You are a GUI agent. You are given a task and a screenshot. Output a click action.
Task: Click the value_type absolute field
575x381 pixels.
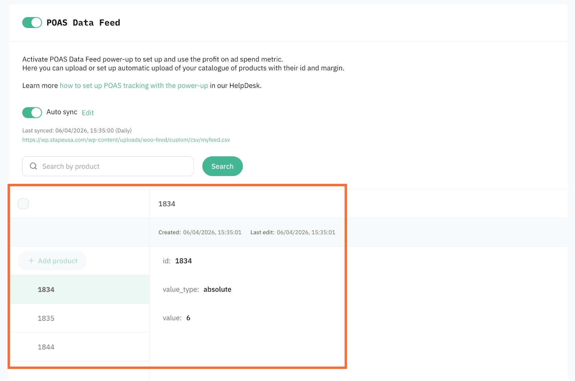tap(217, 290)
